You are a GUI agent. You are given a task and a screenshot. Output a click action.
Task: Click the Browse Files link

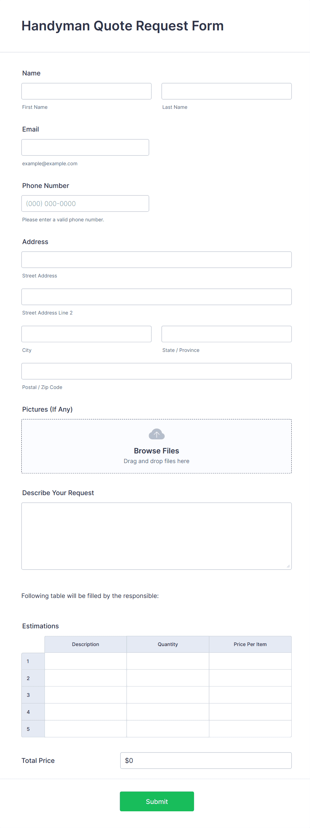(156, 450)
